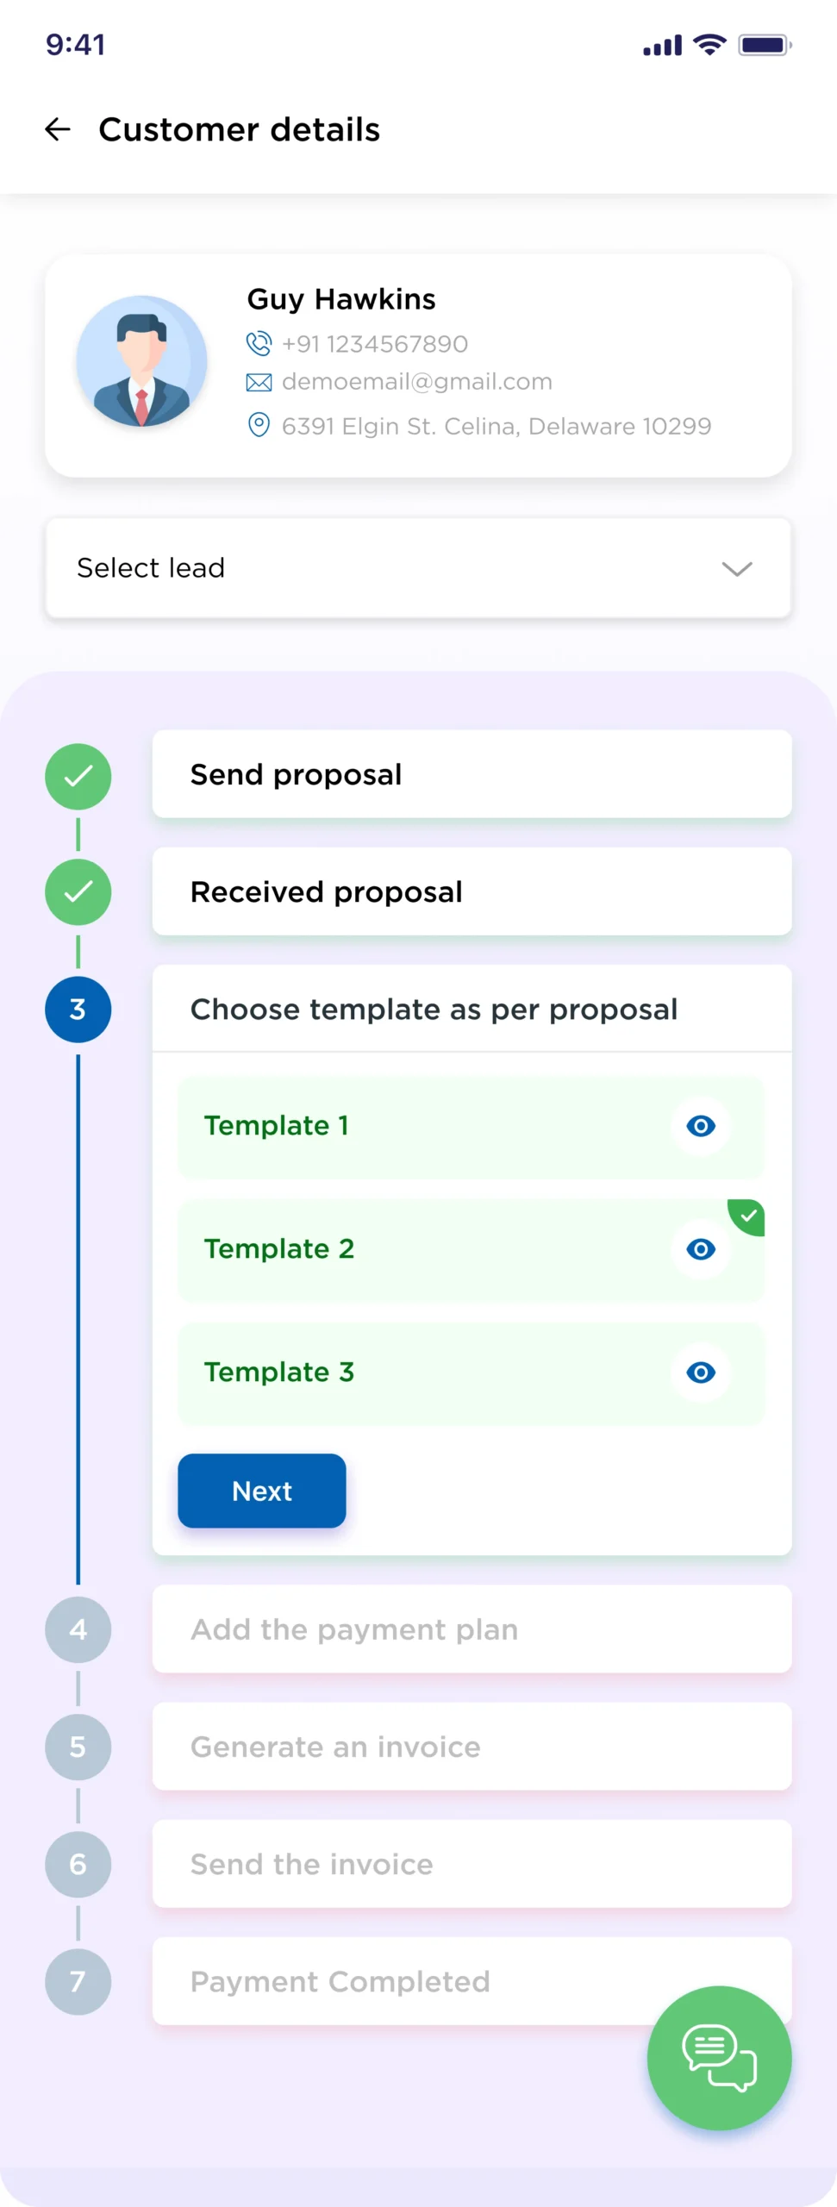This screenshot has width=837, height=2207.
Task: Open Add the payment plan step
Action: tap(472, 1629)
